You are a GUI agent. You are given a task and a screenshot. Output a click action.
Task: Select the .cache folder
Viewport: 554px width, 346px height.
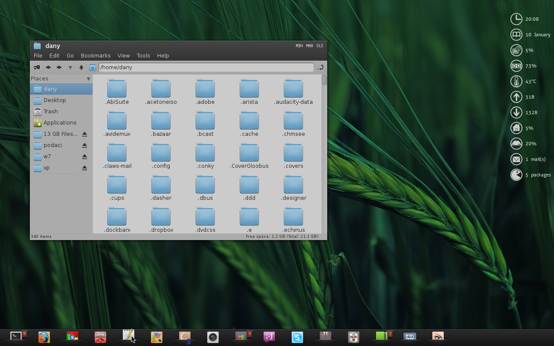tap(249, 124)
